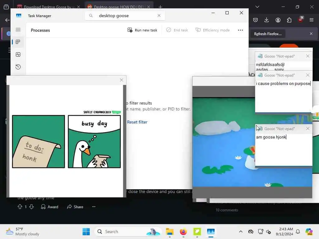
Task: Open Task Manager hamburger navigation menu
Action: (18, 30)
